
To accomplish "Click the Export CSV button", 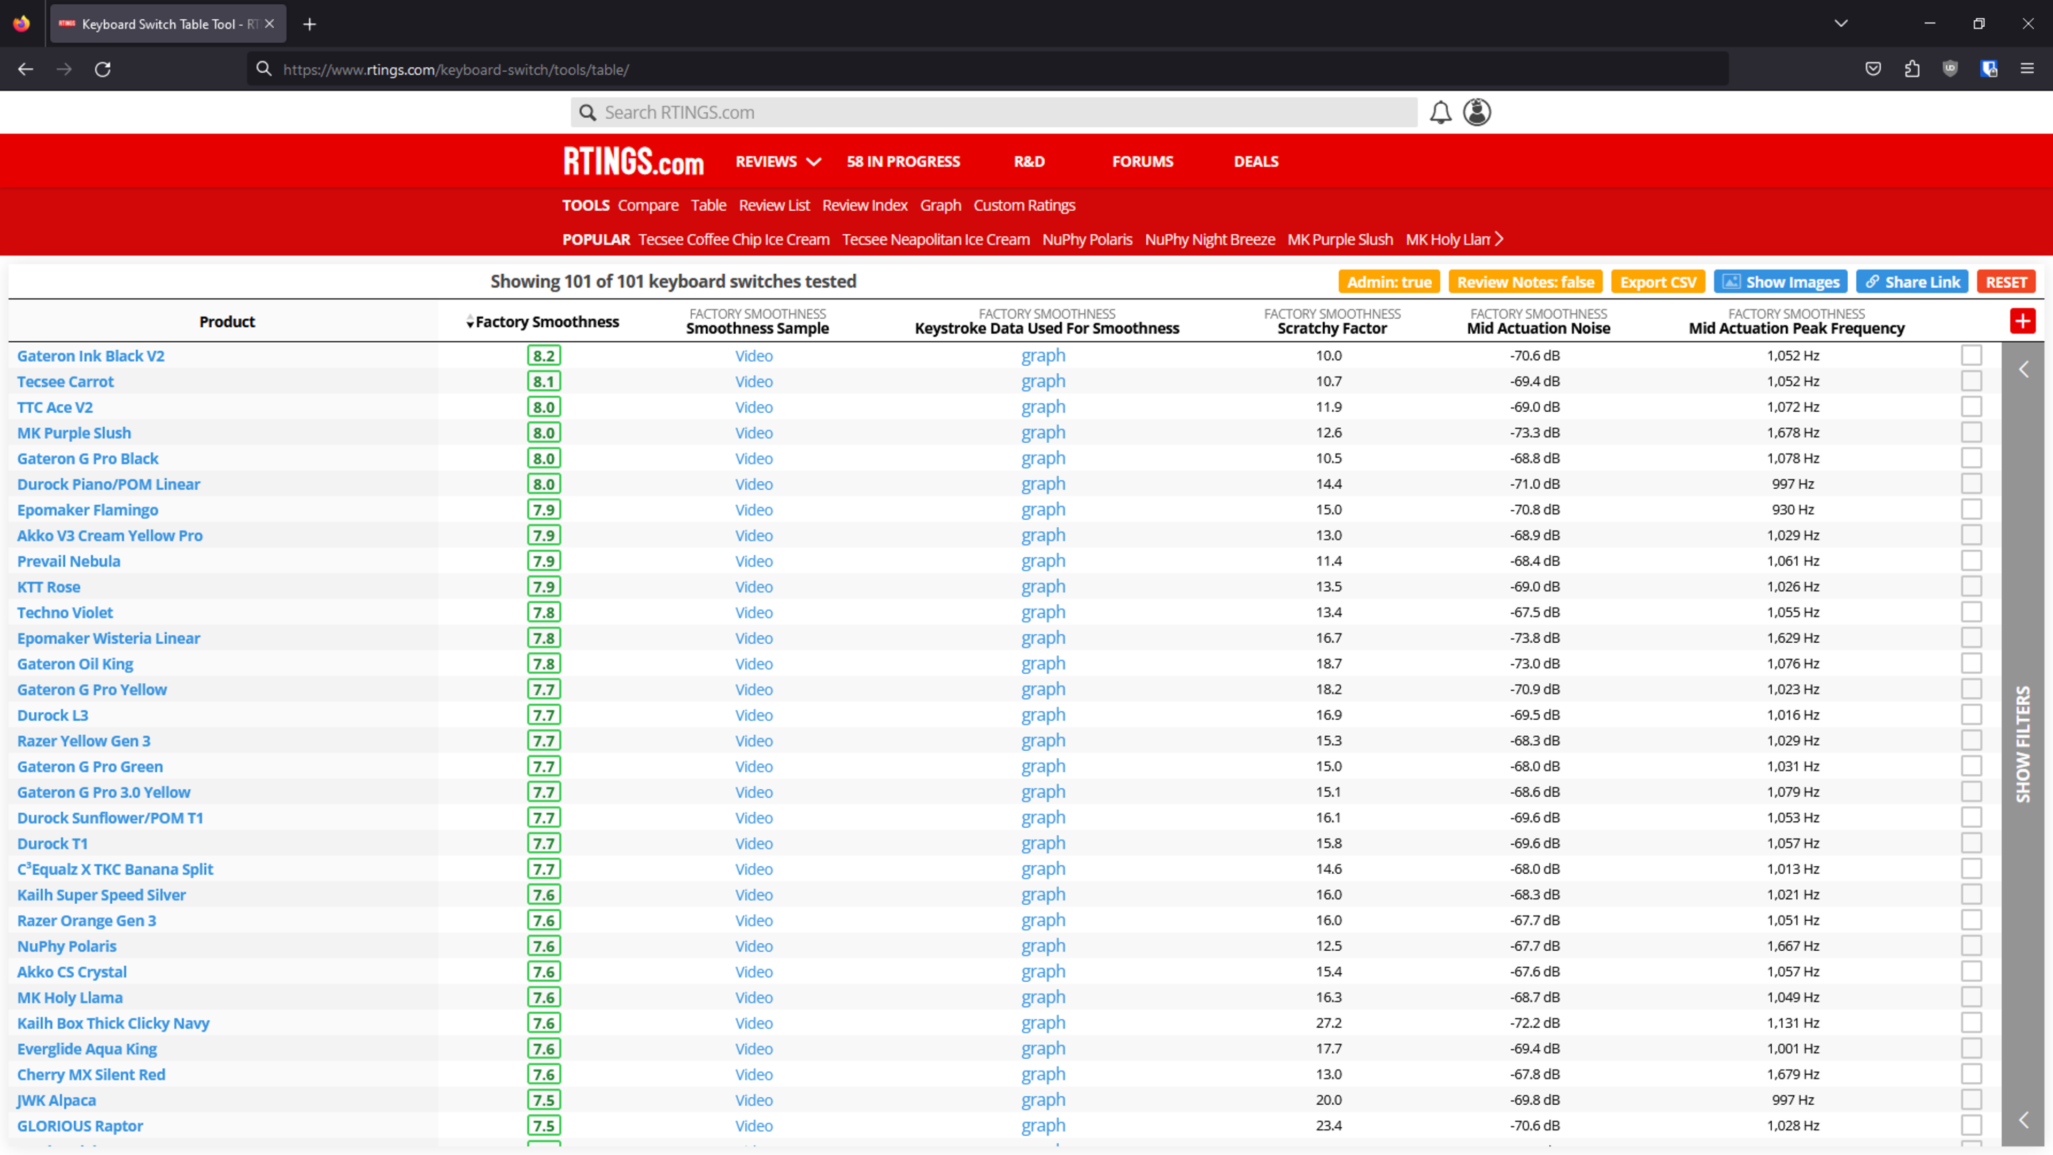I will pyautogui.click(x=1658, y=282).
